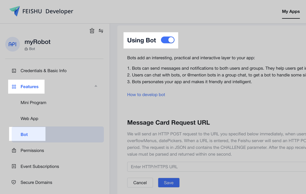Click the Using Bot heading text

point(142,40)
